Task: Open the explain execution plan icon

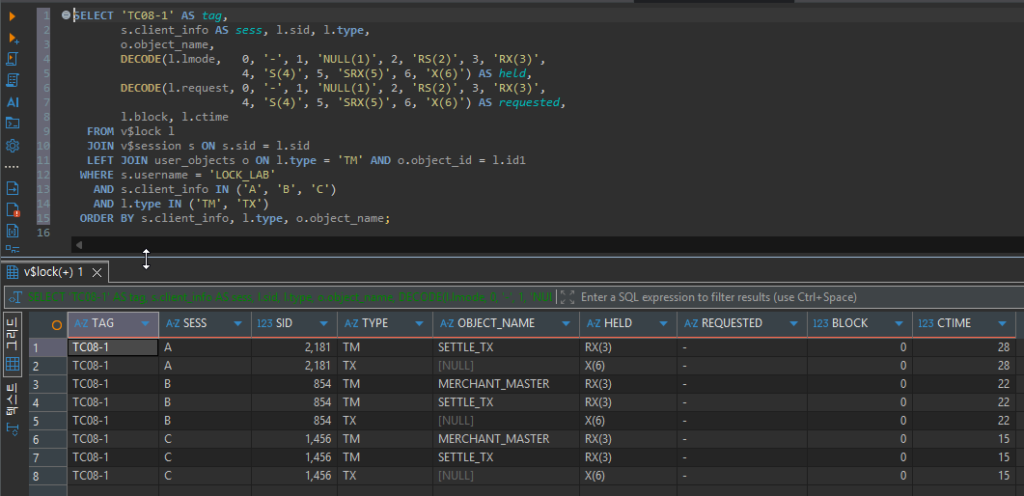Action: tap(12, 80)
